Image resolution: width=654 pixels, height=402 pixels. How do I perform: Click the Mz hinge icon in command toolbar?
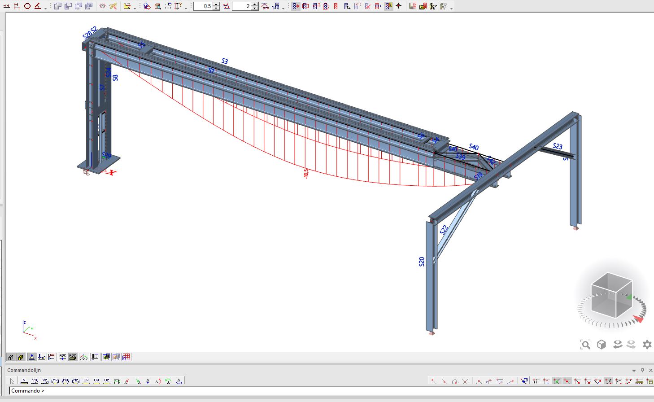(75, 381)
